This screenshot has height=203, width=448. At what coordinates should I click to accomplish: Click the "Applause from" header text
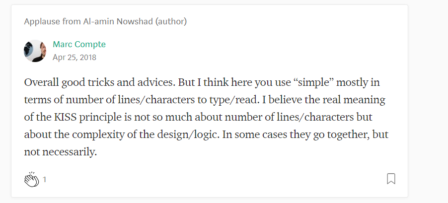(52, 21)
